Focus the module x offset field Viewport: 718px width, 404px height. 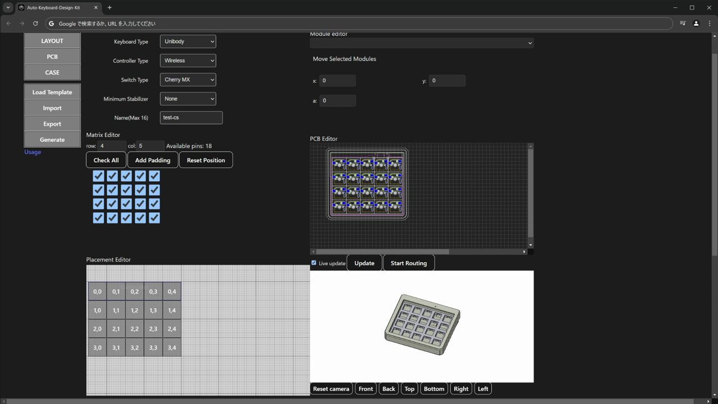tap(337, 81)
